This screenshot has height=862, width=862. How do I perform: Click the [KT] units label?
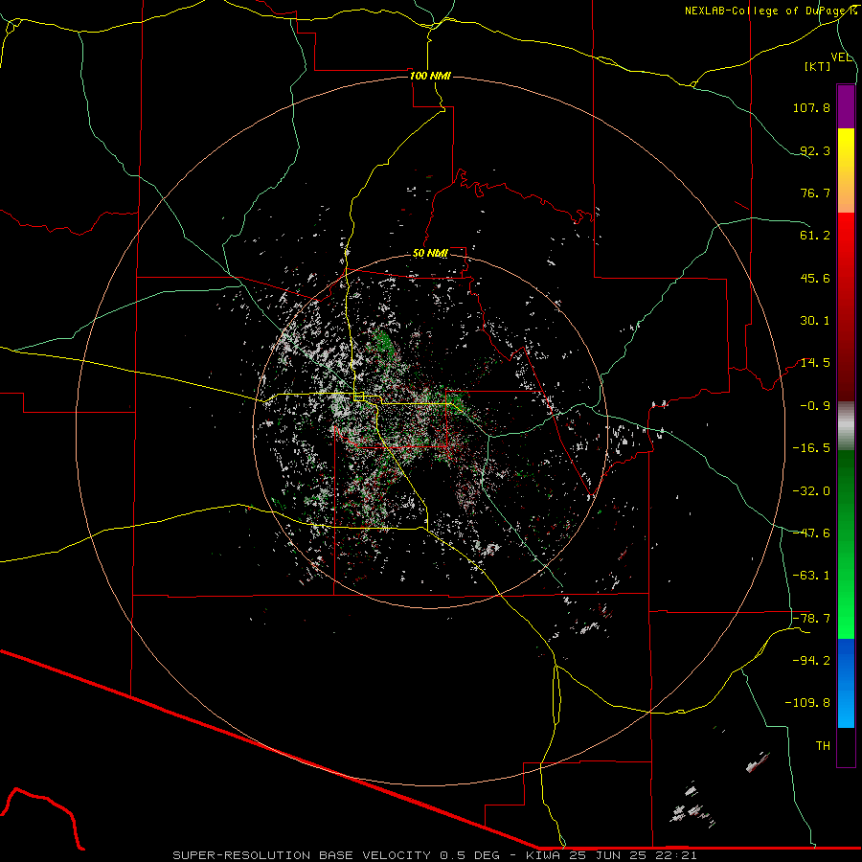tap(818, 66)
